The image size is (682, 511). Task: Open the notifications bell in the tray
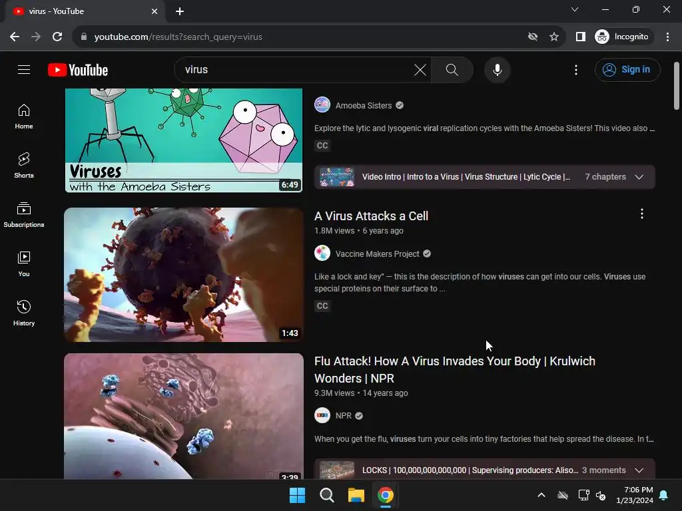[664, 495]
